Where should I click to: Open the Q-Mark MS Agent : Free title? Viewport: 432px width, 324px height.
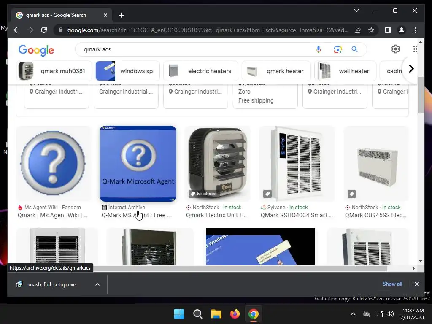click(x=136, y=215)
